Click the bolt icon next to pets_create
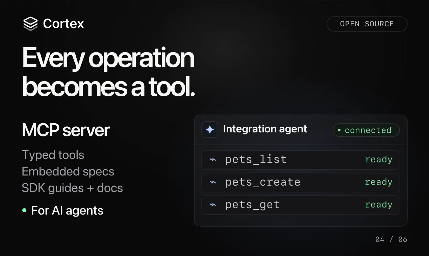Viewport: 429px width, 256px height. (213, 182)
